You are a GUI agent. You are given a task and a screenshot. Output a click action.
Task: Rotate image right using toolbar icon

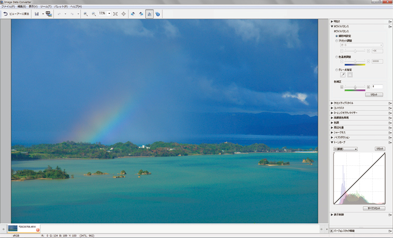pos(141,14)
